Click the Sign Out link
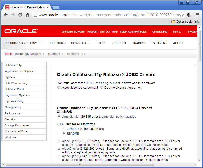 (x=105, y=32)
